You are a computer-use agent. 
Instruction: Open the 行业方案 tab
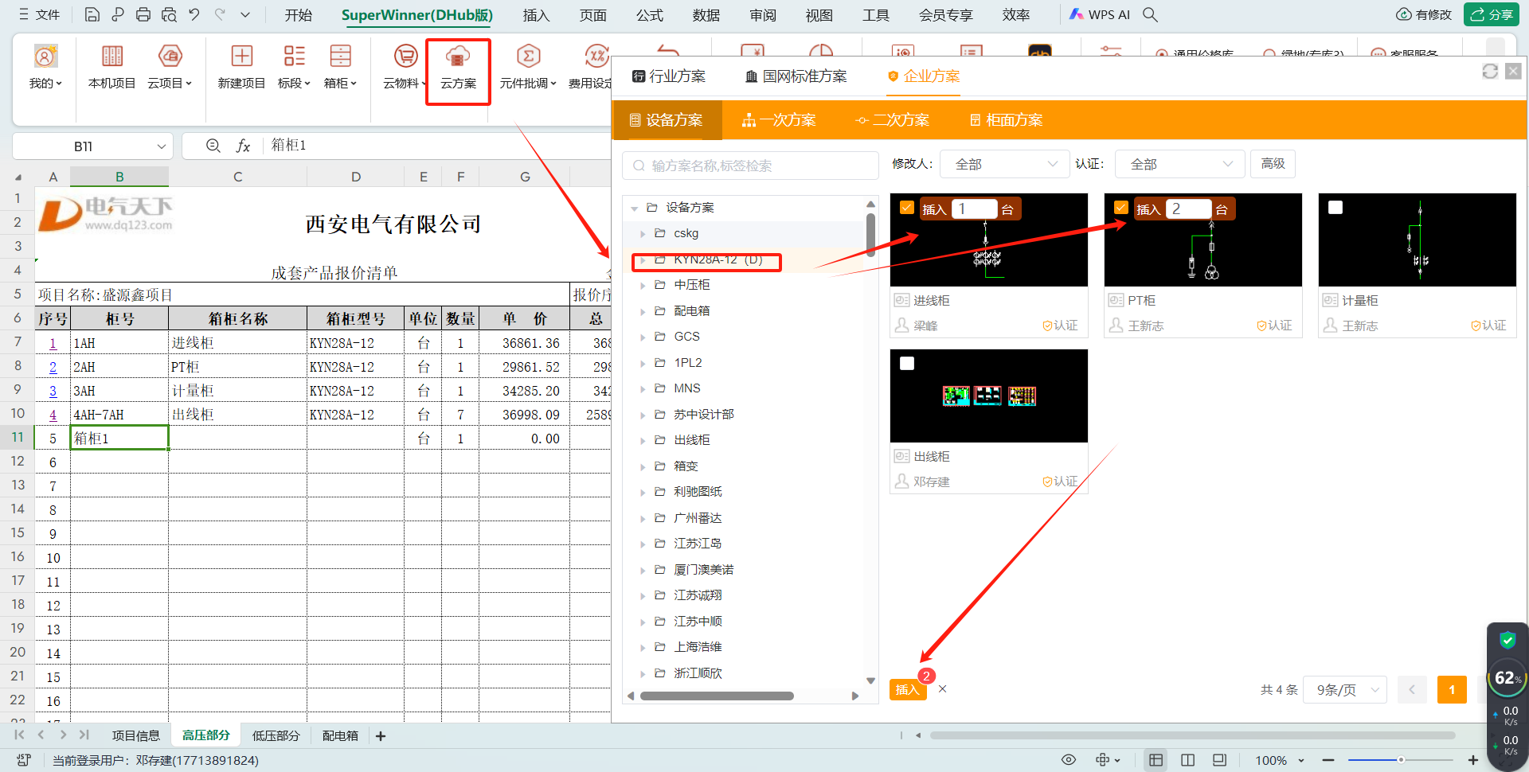point(669,76)
